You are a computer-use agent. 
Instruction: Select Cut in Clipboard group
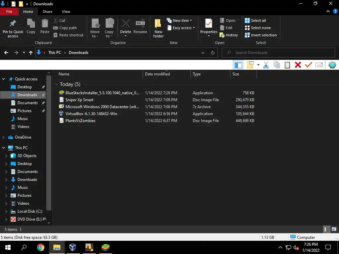pos(59,21)
